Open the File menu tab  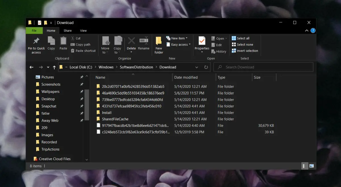coord(34,31)
